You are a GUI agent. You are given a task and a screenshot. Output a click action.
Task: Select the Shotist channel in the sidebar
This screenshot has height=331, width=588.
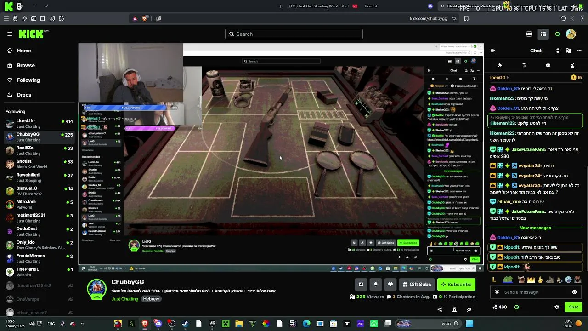[x=39, y=164]
